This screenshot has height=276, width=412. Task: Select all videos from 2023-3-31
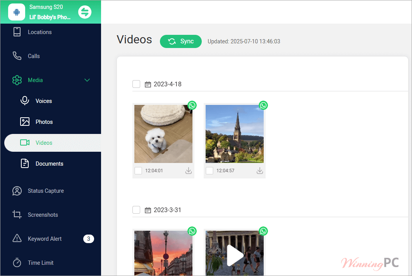pyautogui.click(x=136, y=210)
